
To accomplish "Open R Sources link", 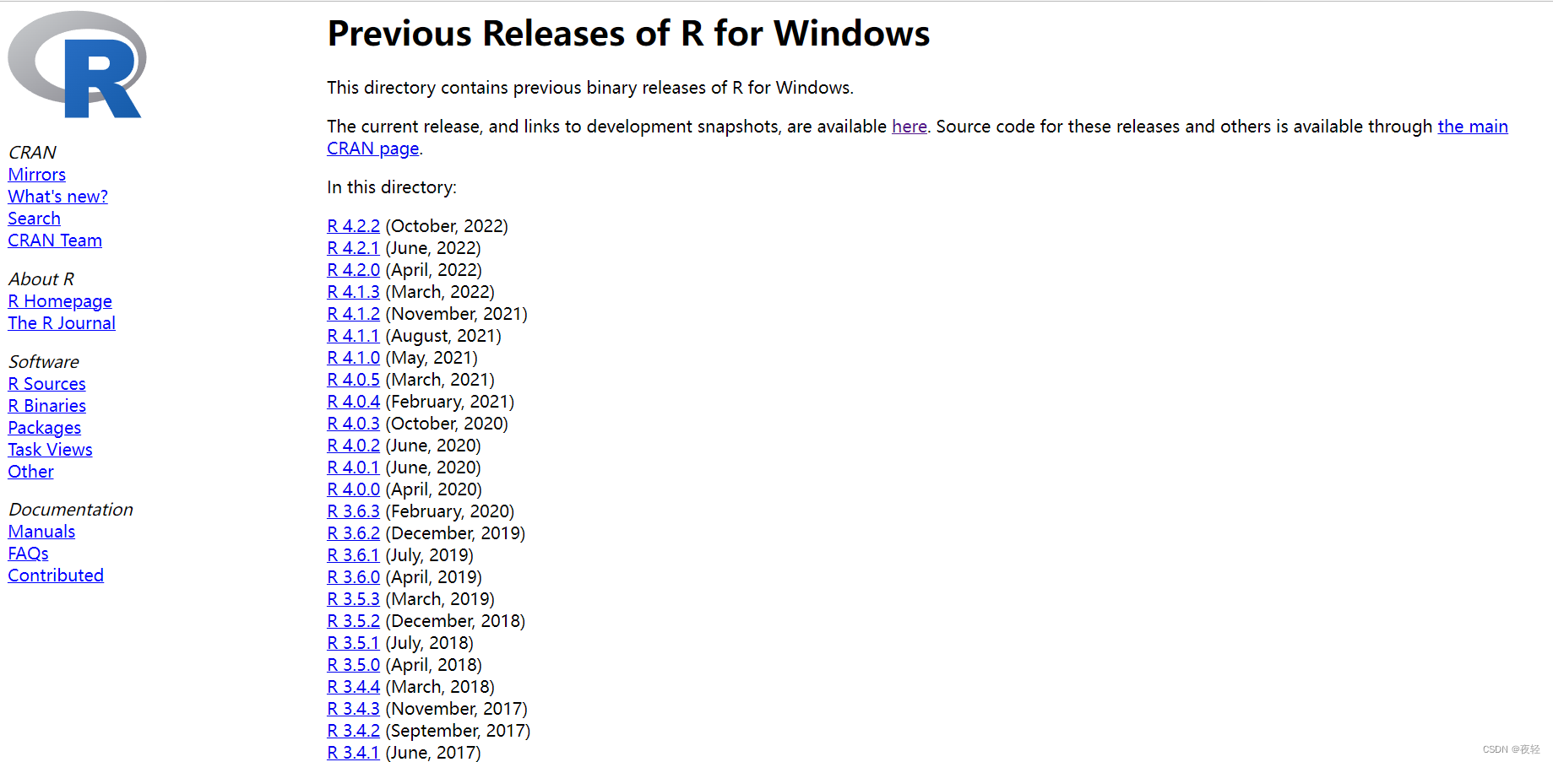I will click(x=47, y=384).
